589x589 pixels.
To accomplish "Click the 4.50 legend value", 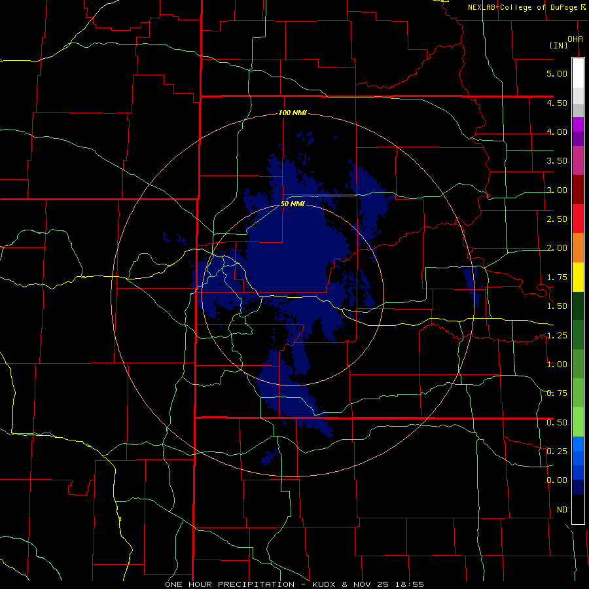I will tap(557, 103).
